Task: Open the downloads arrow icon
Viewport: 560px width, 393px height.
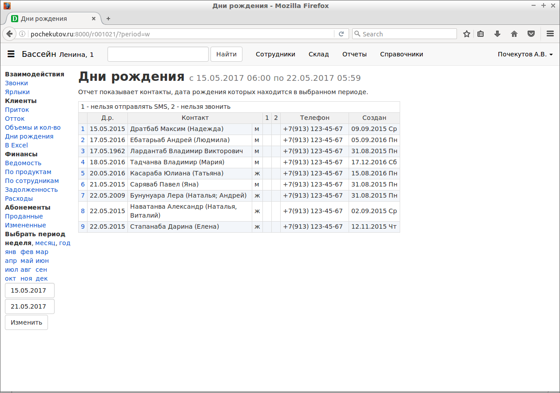Action: point(497,34)
